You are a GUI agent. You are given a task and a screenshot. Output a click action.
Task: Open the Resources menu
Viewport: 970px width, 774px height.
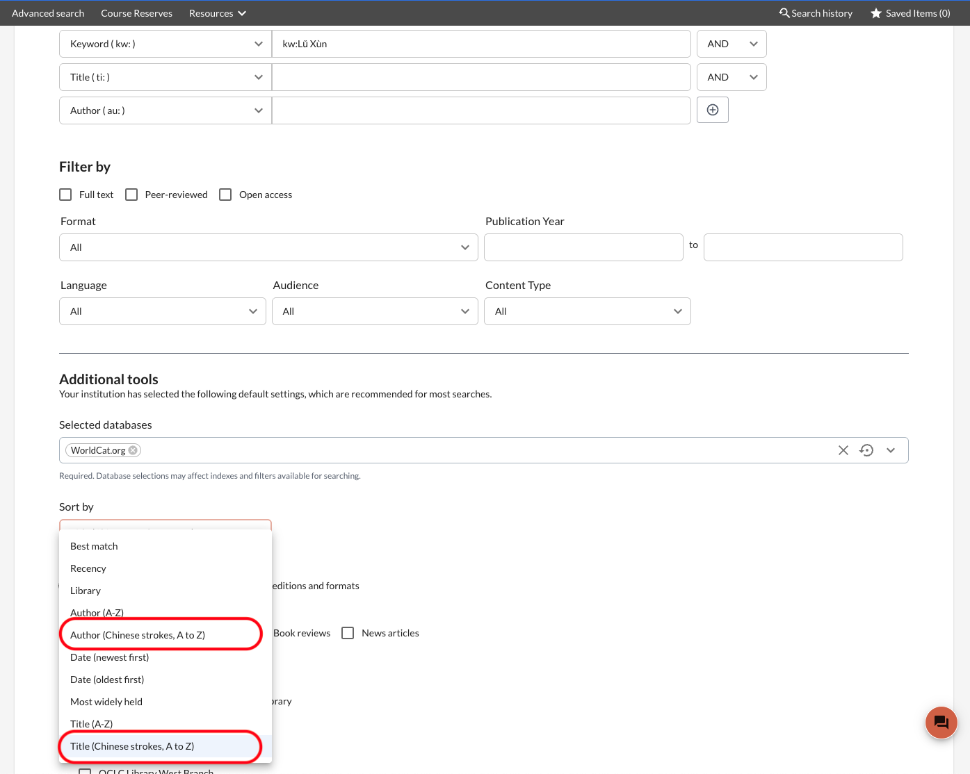click(217, 13)
